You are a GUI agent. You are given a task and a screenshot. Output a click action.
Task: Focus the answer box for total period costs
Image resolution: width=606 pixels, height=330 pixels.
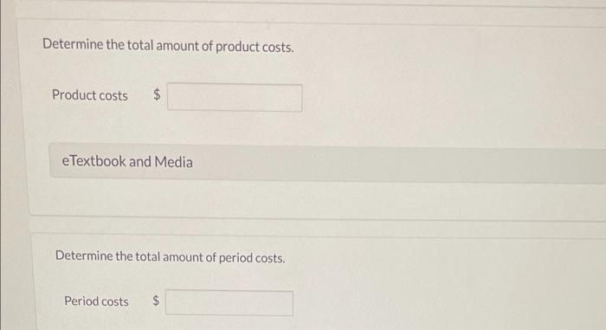229,303
